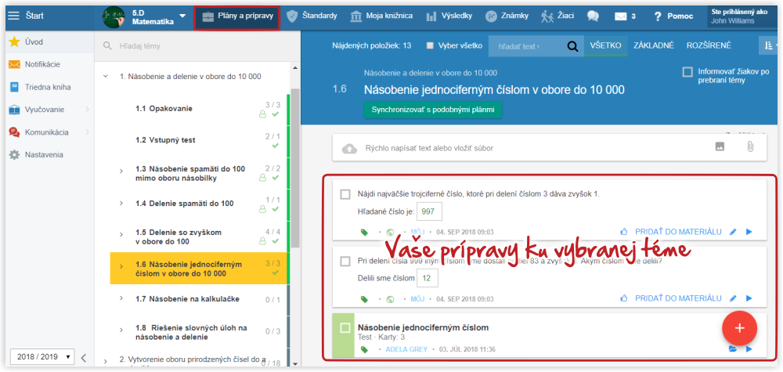Viewport: 783px width, 372px height.
Task: Check Informovať žiakov po prebraní témy
Action: click(687, 72)
